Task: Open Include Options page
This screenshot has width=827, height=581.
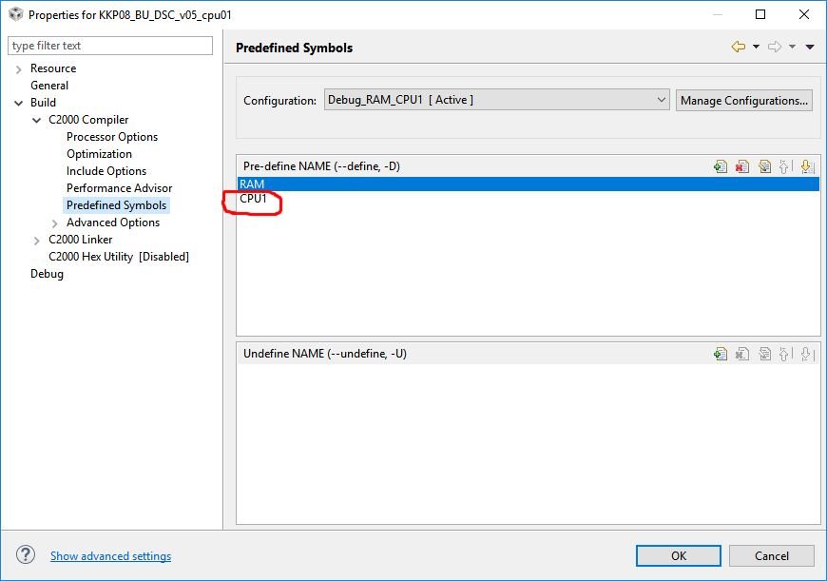Action: 106,171
